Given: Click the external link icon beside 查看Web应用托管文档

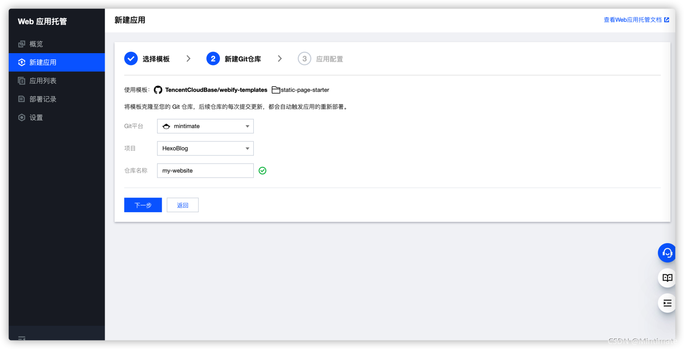Looking at the screenshot, I should click(x=667, y=20).
